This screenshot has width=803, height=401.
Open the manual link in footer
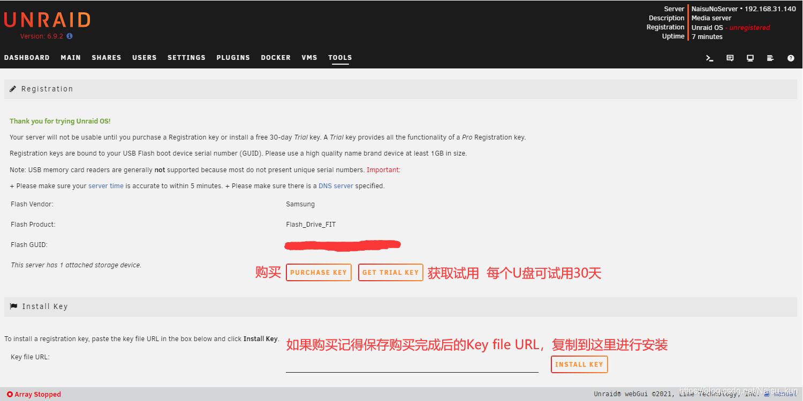(x=785, y=394)
